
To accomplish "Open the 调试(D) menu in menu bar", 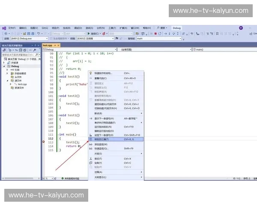I will (x=78, y=28).
